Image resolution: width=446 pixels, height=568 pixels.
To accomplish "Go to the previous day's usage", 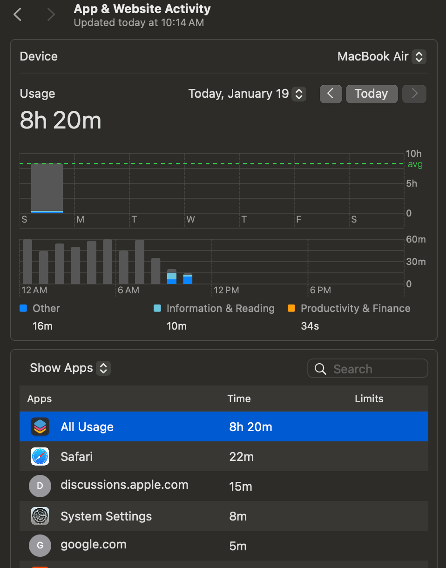I will click(331, 94).
